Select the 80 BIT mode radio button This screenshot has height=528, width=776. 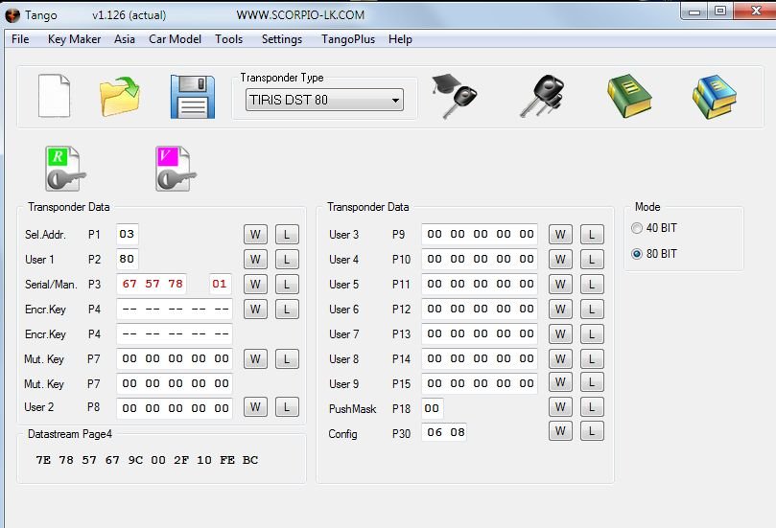(x=637, y=254)
